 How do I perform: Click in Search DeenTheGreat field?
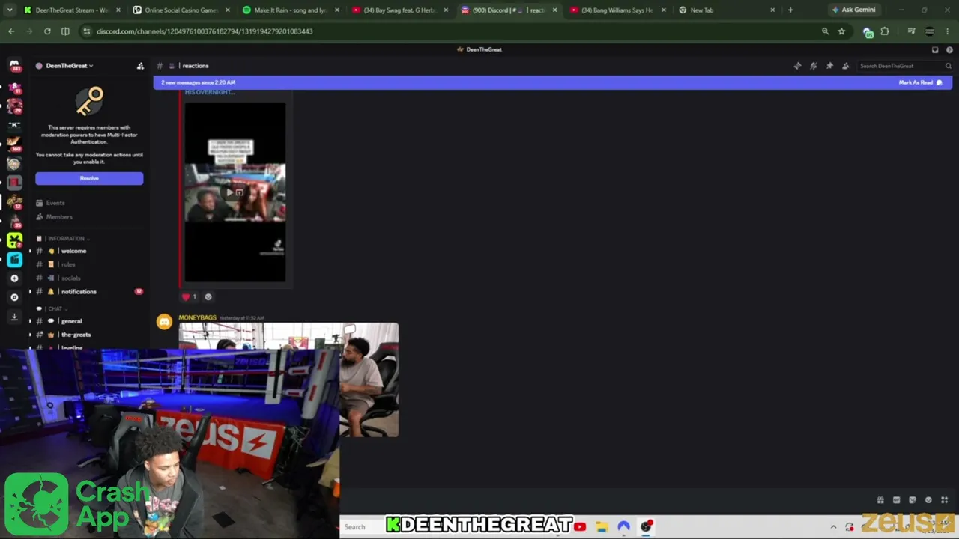(x=905, y=66)
